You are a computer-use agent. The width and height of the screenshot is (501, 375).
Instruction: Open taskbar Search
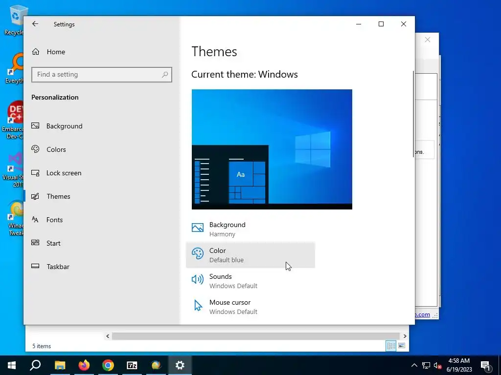click(x=35, y=365)
